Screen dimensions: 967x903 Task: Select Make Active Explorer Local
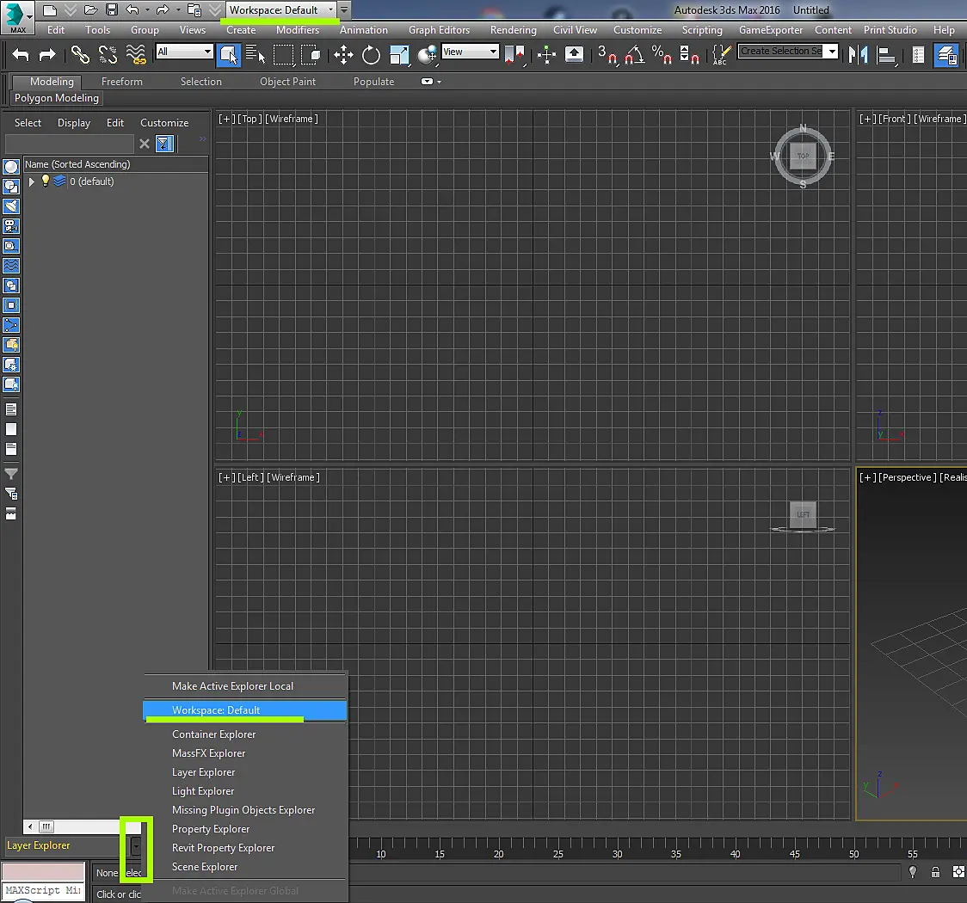[232, 686]
